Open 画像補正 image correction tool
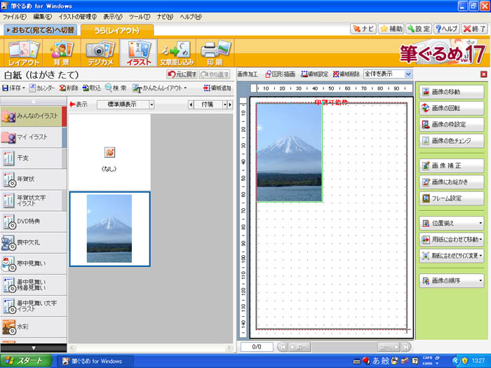 (x=452, y=166)
